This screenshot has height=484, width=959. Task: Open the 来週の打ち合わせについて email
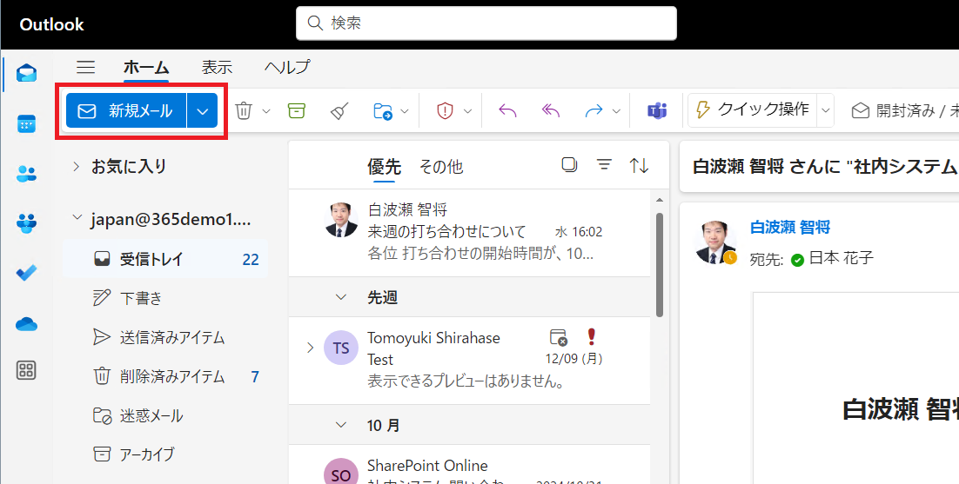(x=469, y=233)
